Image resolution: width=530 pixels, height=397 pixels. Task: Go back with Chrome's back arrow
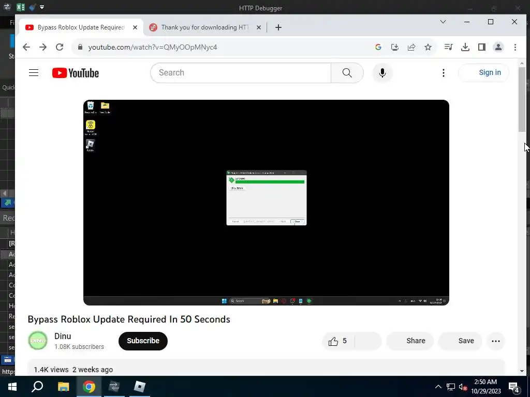[x=26, y=47]
